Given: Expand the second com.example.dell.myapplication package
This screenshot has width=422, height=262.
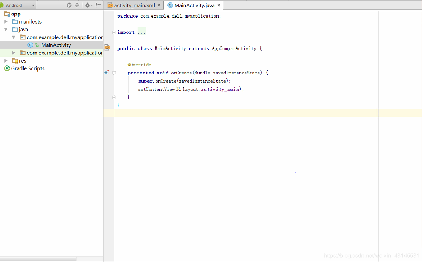Looking at the screenshot, I should pyautogui.click(x=13, y=53).
